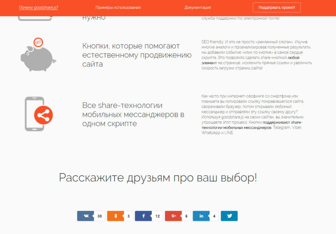
Task: Go to 'Примеры использования' section
Action: tap(118, 7)
